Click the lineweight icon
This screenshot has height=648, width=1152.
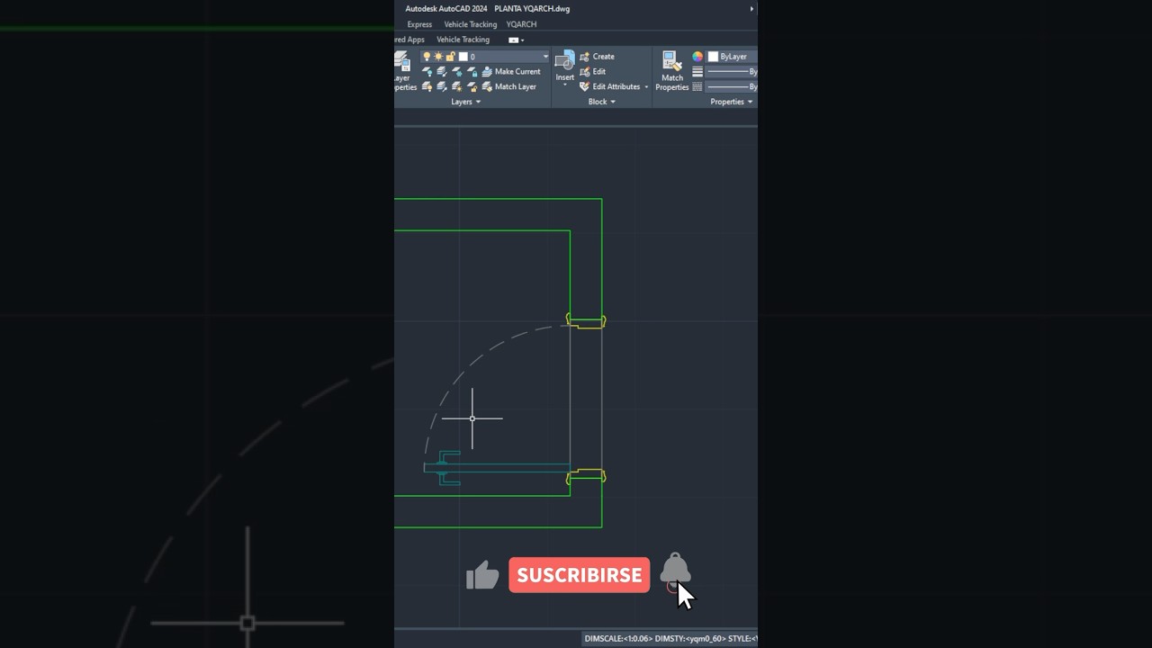(x=697, y=72)
